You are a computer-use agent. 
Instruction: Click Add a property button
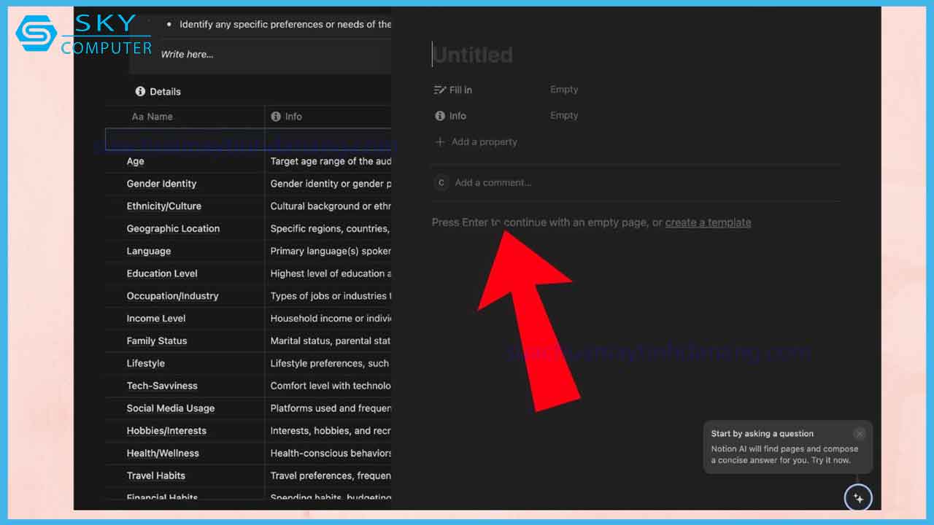pos(484,142)
